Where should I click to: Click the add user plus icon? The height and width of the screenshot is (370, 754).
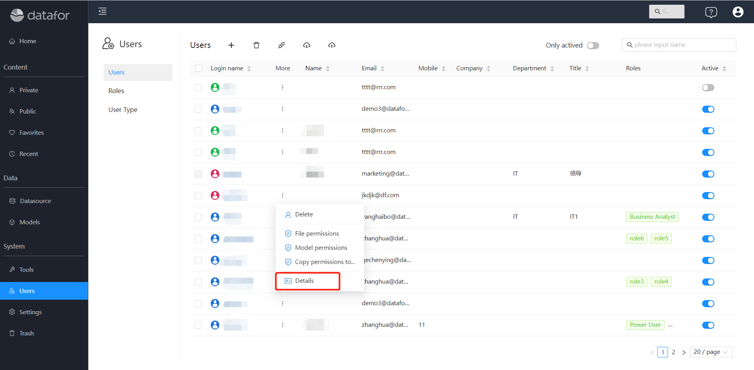click(x=231, y=45)
